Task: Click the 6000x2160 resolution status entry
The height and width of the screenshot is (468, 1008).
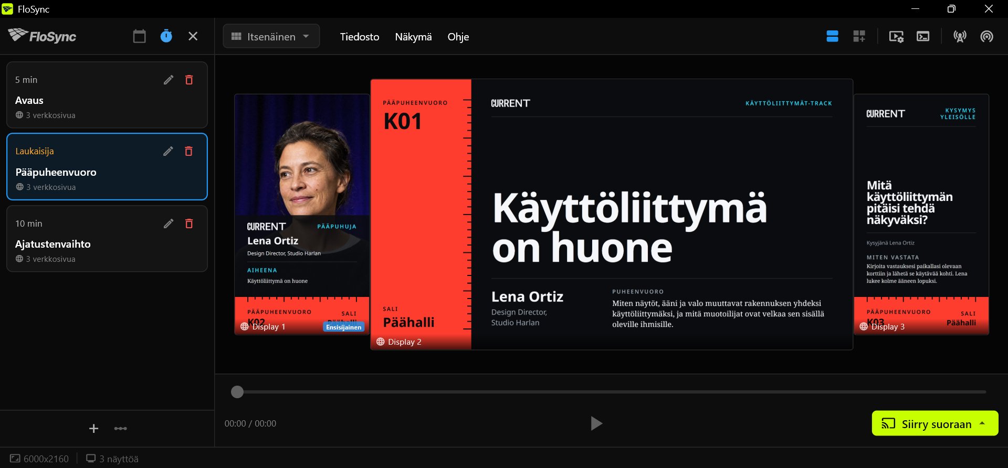Action: [39, 459]
